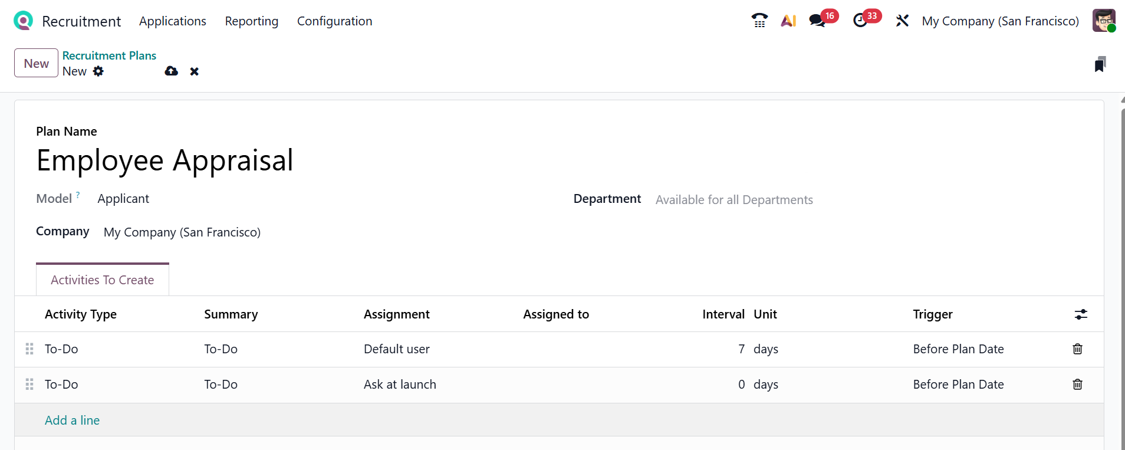Image resolution: width=1125 pixels, height=450 pixels.
Task: Click the Employee Appraisal plan name field
Action: tap(165, 160)
